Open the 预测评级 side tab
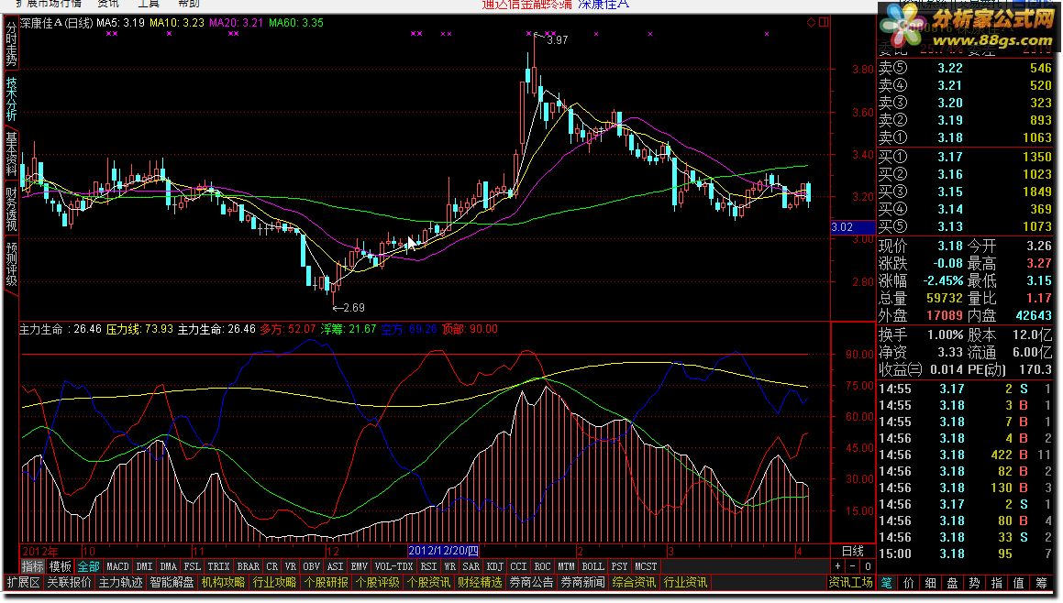This screenshot has width=1063, height=603. pyautogui.click(x=12, y=264)
